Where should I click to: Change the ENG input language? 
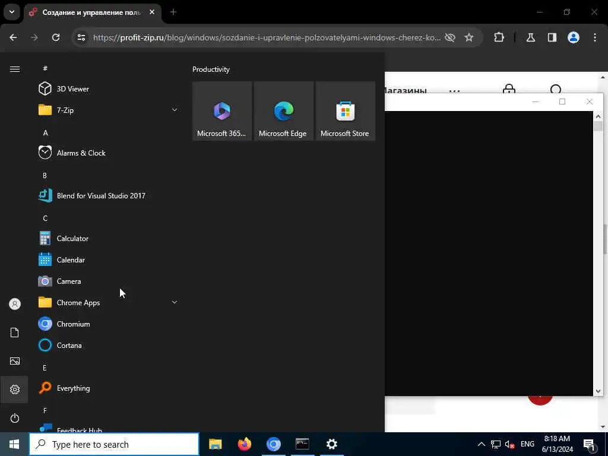point(527,444)
